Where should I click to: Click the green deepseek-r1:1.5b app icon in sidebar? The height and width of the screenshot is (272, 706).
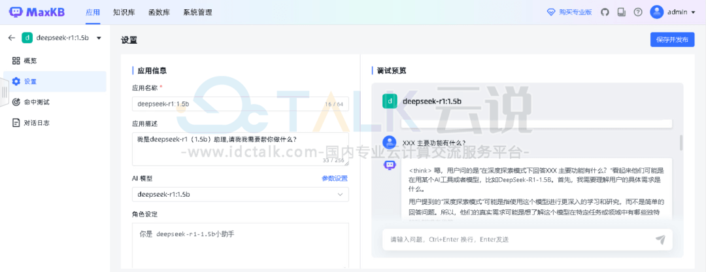pyautogui.click(x=27, y=38)
